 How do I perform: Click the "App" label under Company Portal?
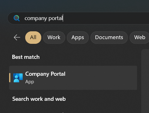[30, 82]
